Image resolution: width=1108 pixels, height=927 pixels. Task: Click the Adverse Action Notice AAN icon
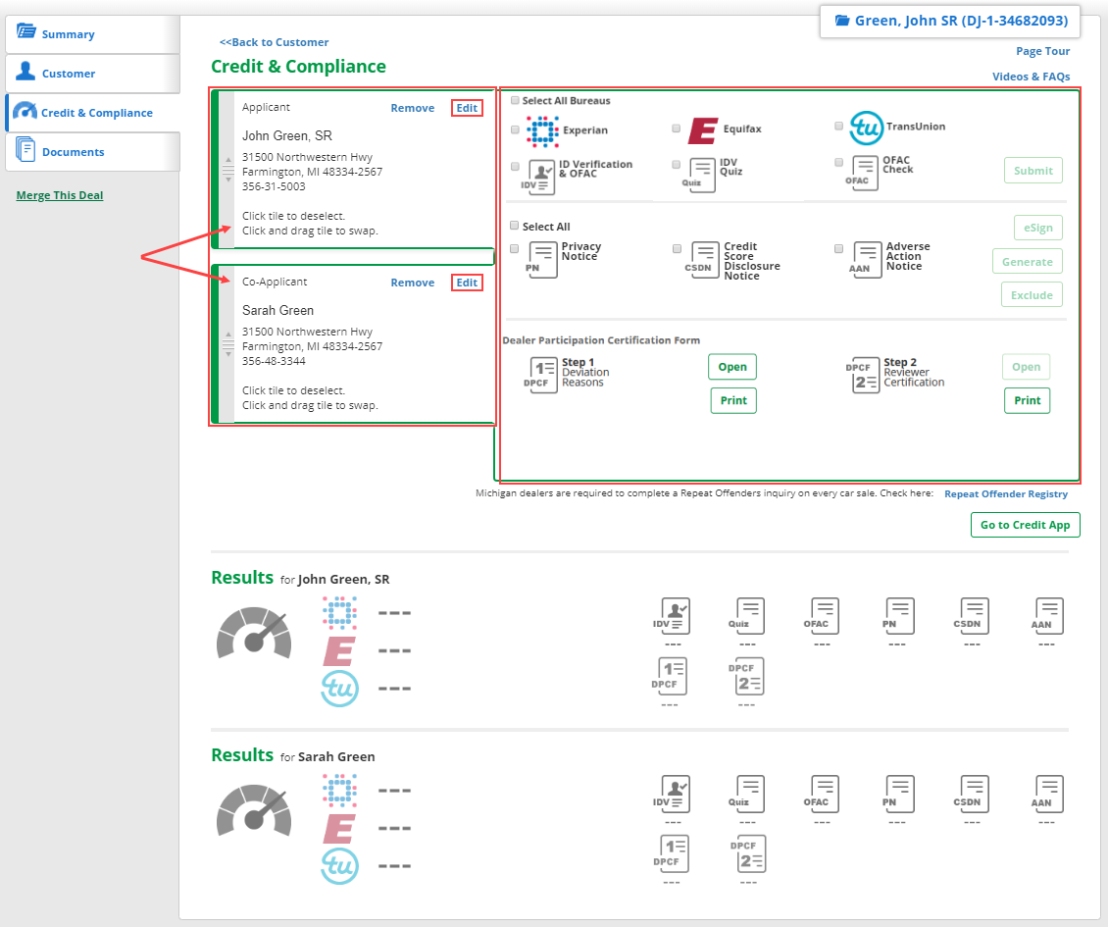coord(867,260)
